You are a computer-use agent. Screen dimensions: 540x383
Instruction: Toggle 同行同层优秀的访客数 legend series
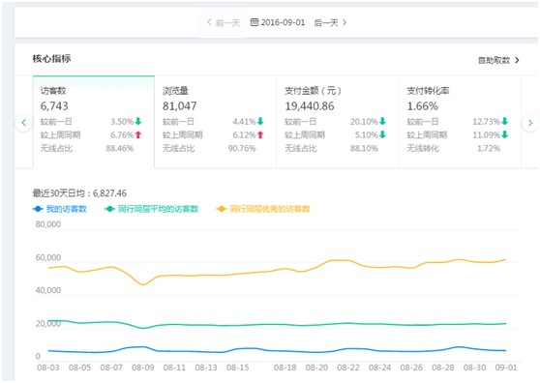(x=263, y=209)
